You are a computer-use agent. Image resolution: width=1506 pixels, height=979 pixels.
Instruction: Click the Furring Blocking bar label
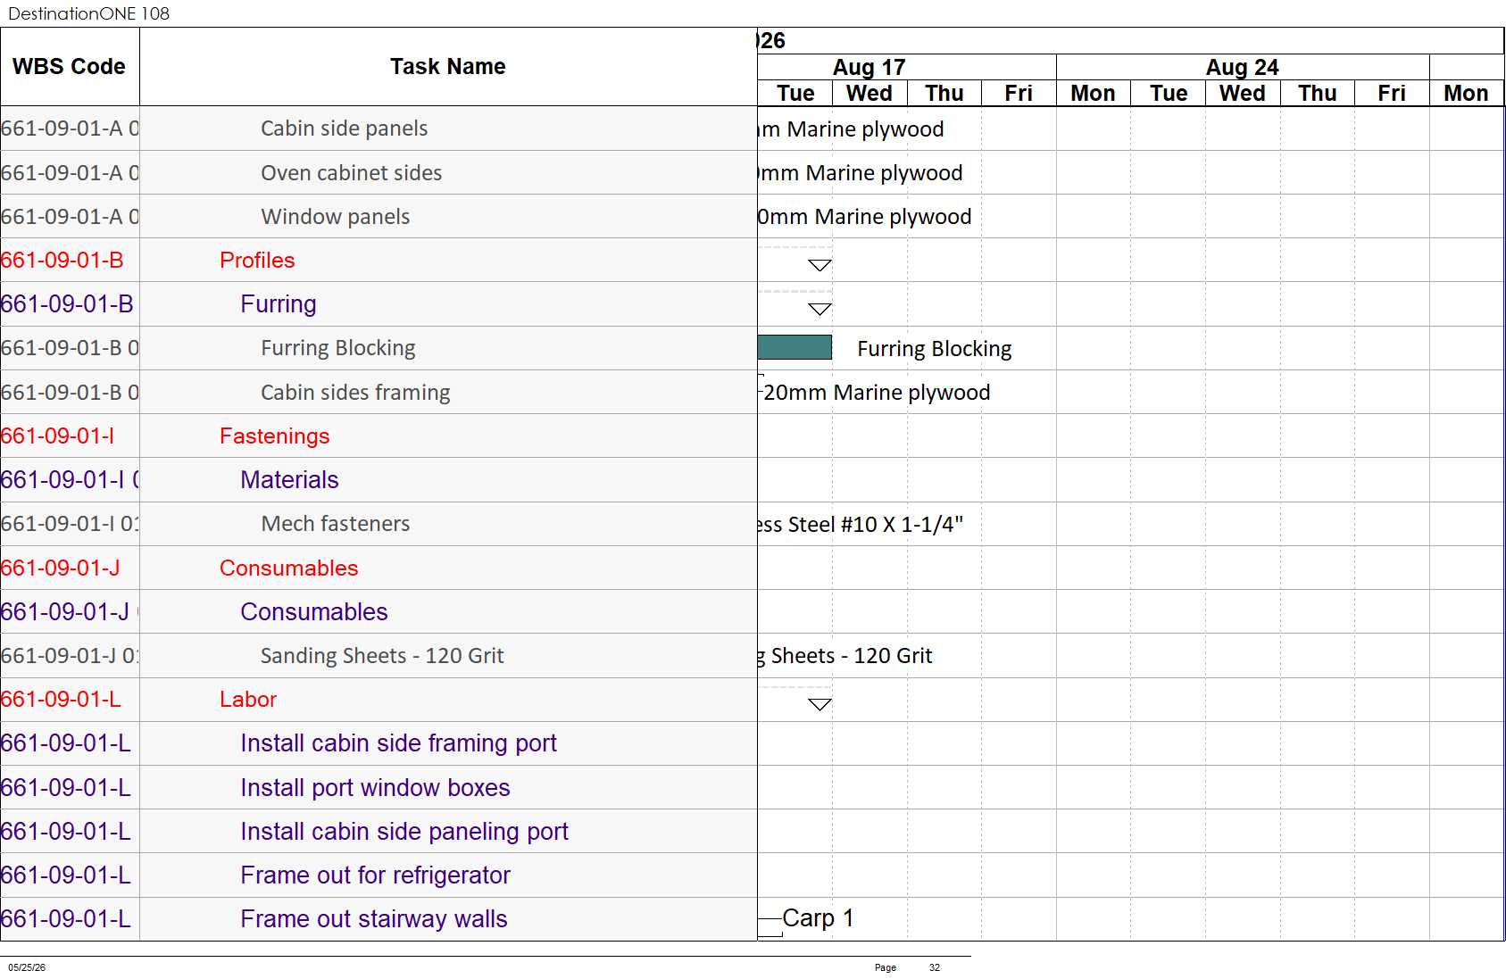[935, 349]
